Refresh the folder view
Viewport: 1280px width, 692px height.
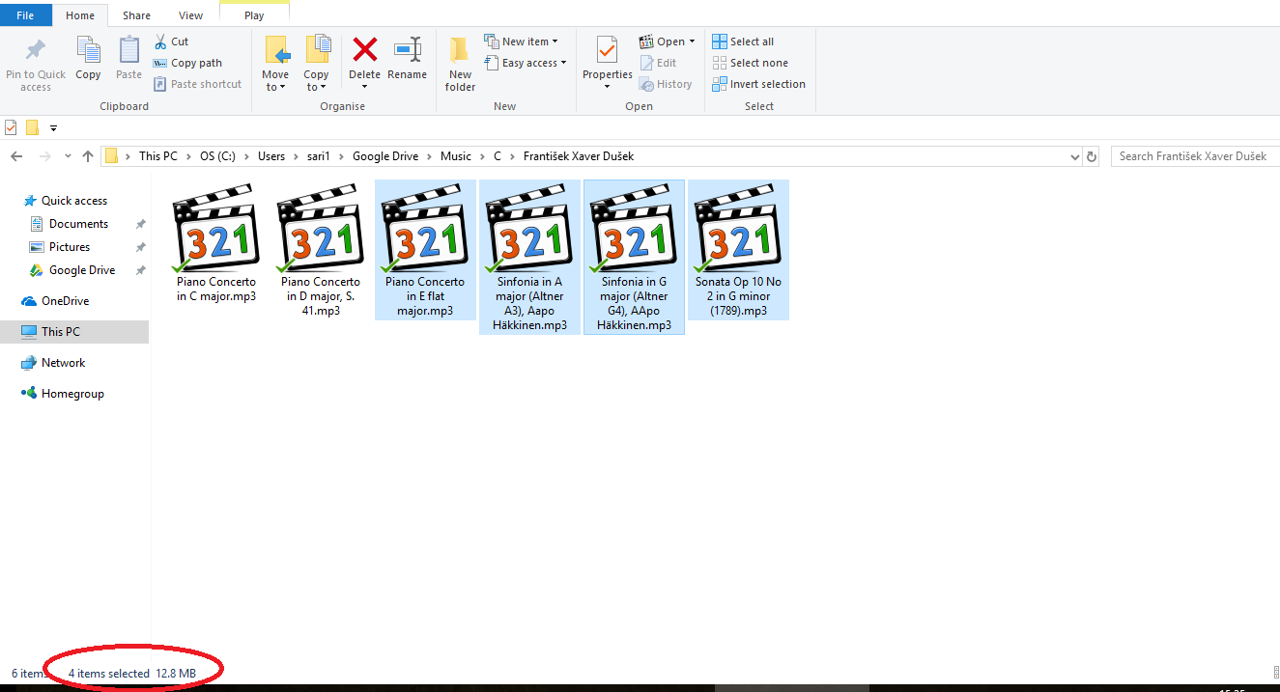(1091, 155)
